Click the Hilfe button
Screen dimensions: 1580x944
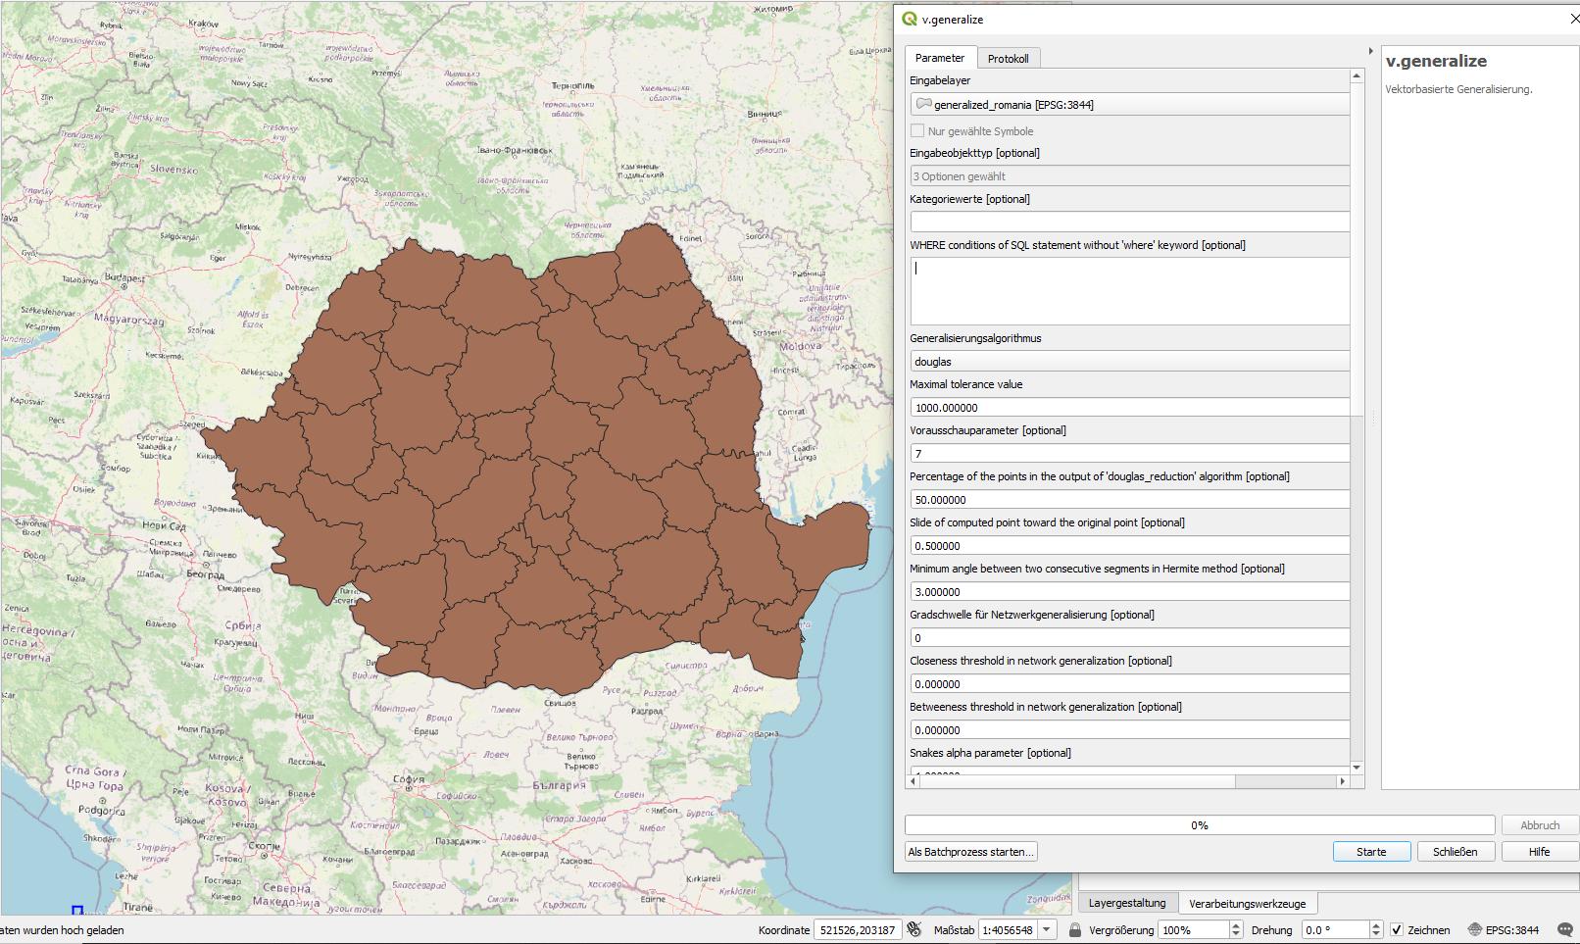click(x=1539, y=852)
